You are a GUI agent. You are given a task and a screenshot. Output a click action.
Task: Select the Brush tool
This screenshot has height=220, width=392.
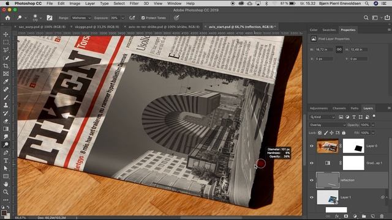click(x=6, y=97)
